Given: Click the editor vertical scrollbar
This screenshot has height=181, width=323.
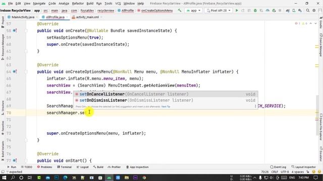Looking at the screenshot, I should [317, 115].
